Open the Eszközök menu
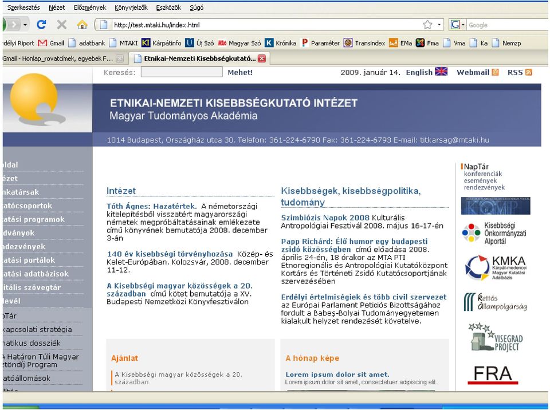The width and height of the screenshot is (550, 410). 168,7
